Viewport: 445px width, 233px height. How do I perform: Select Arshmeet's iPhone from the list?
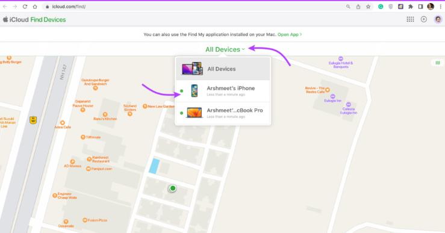(223, 91)
